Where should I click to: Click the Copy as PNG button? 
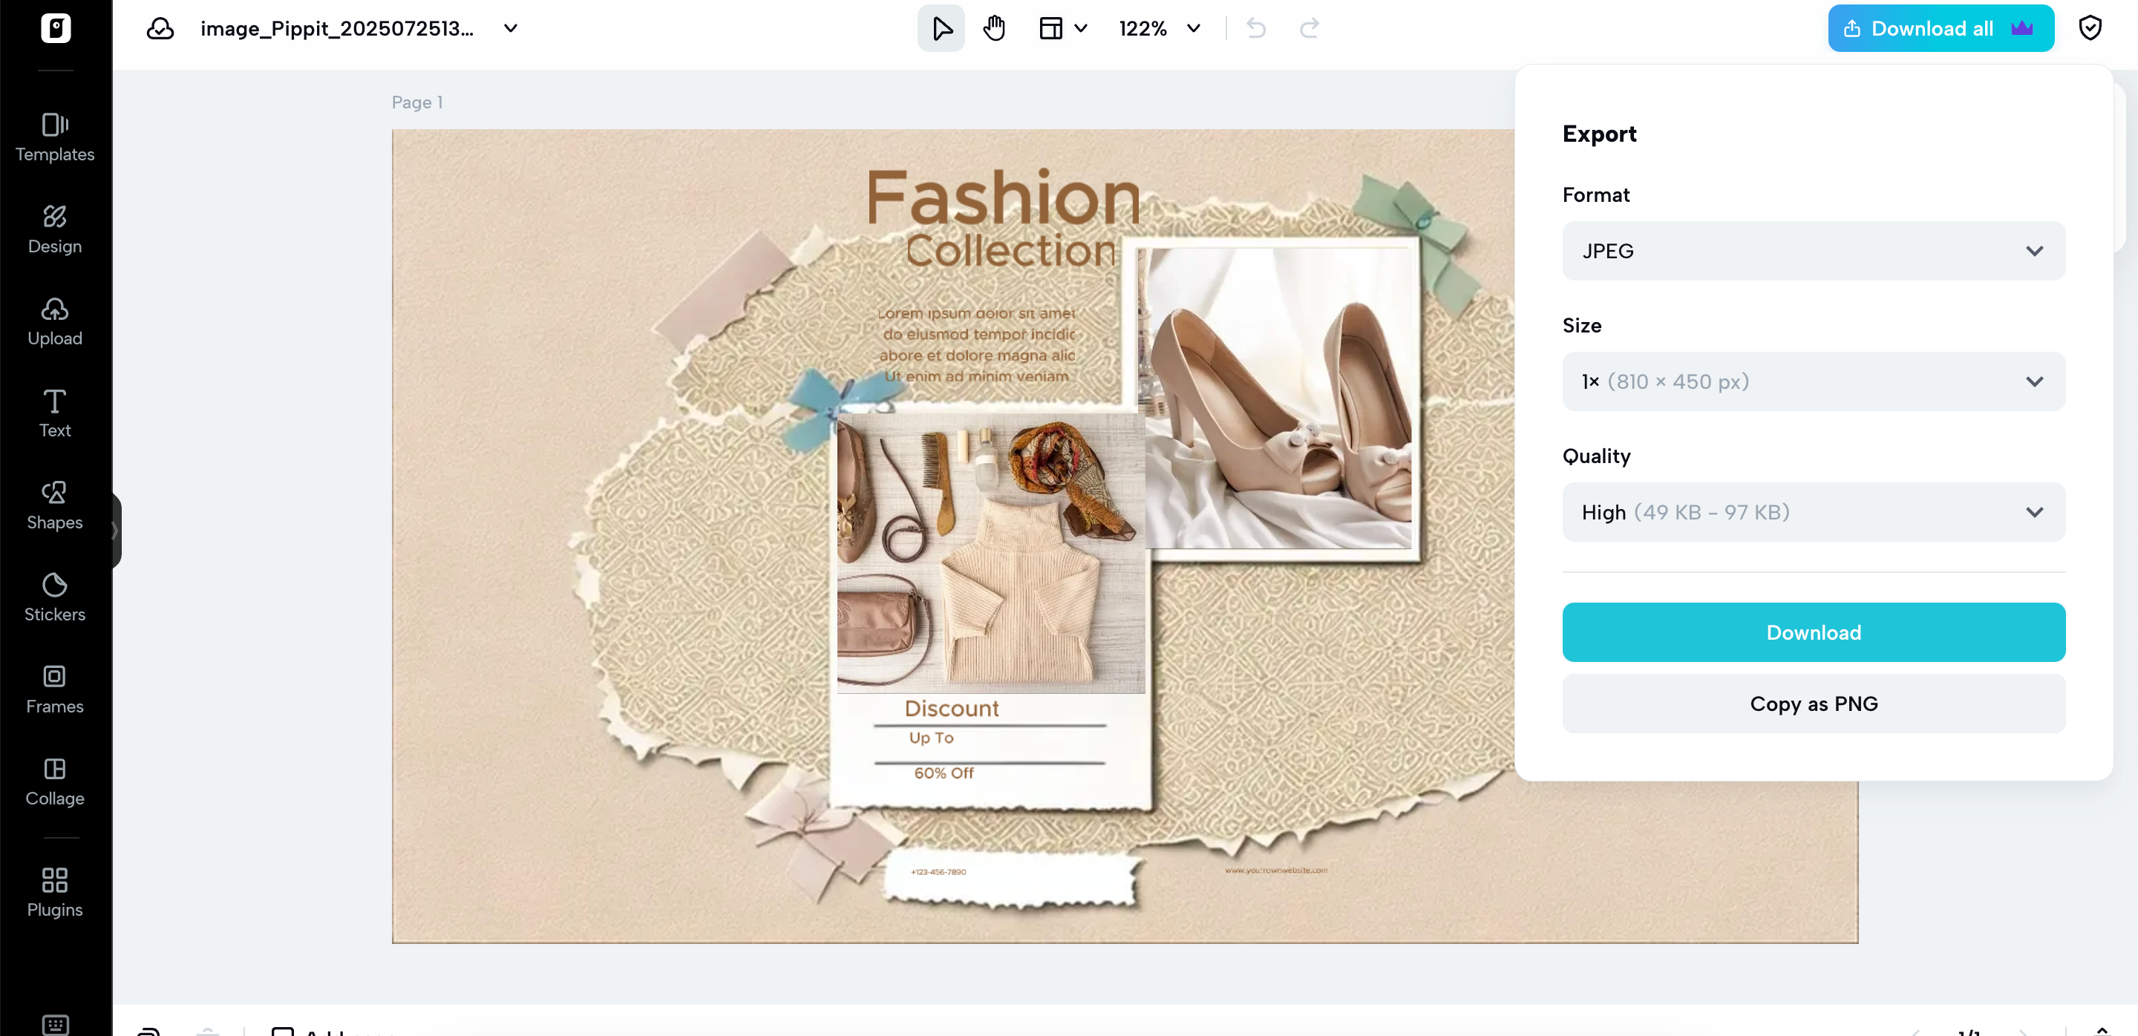tap(1814, 704)
